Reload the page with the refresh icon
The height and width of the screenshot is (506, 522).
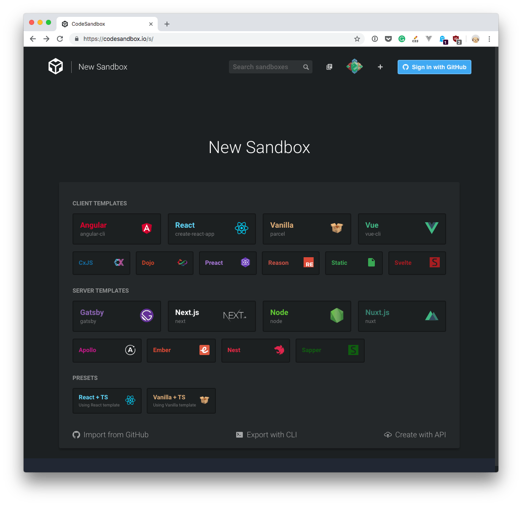60,39
